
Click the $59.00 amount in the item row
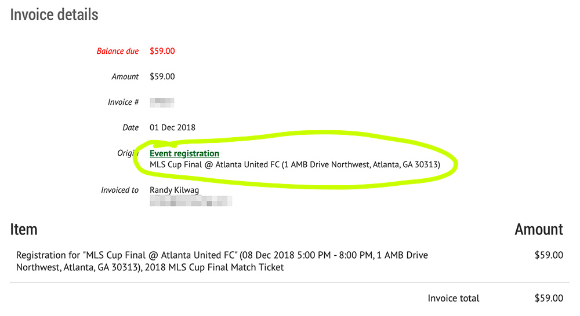coord(549,255)
